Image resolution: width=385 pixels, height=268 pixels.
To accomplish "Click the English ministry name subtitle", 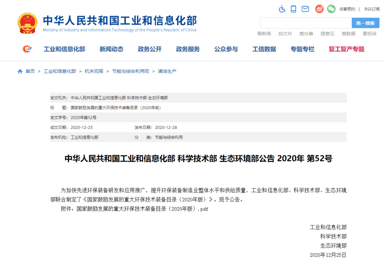I will click(119, 30).
